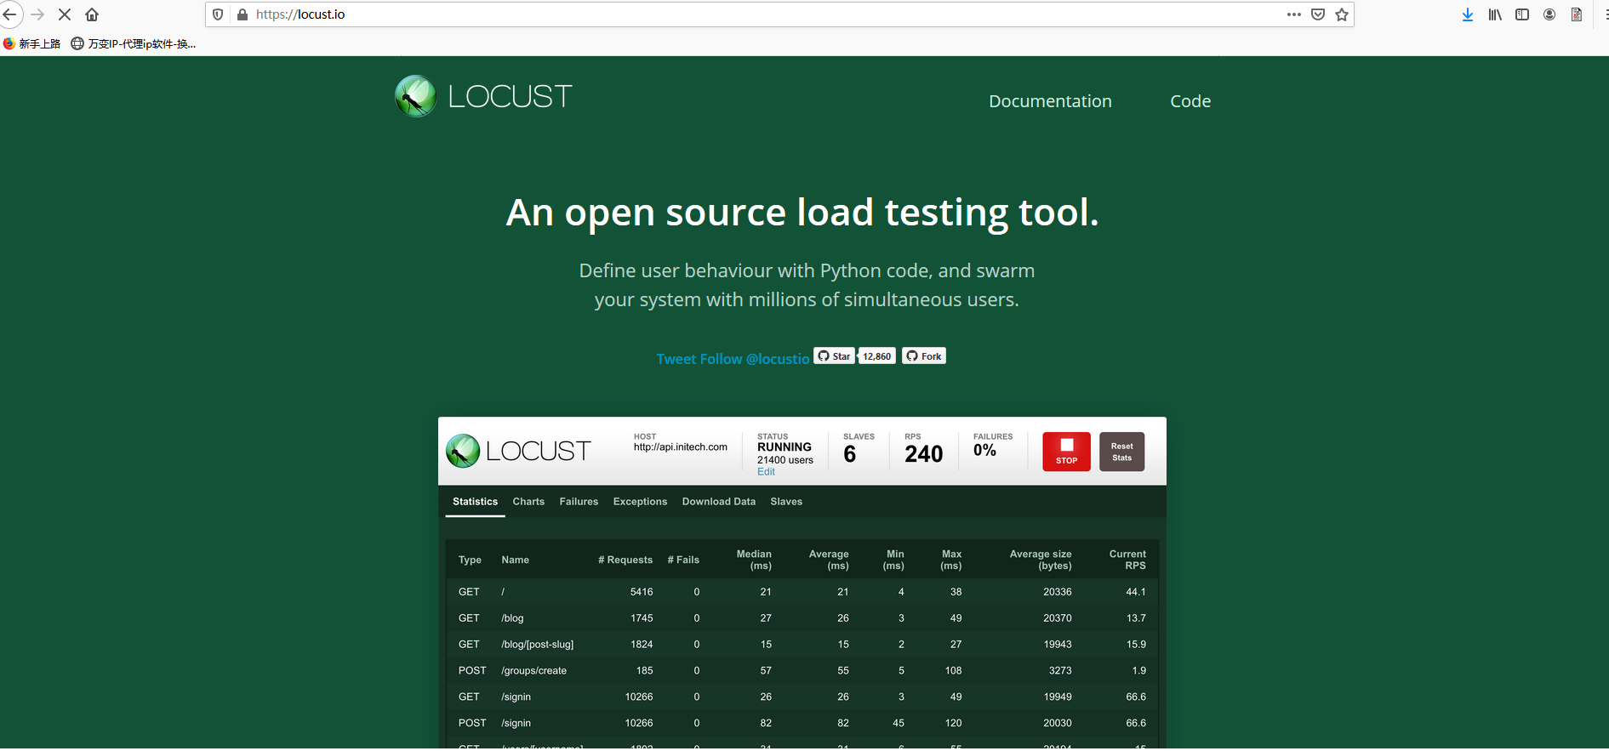Image resolution: width=1609 pixels, height=751 pixels.
Task: Open tracking protection shield in address bar
Action: [x=218, y=14]
